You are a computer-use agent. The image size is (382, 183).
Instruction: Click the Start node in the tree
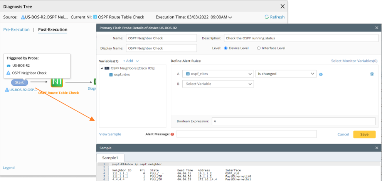coord(19,82)
